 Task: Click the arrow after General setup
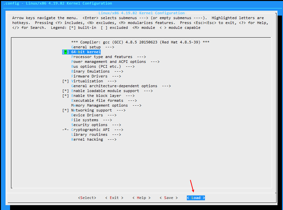[x=110, y=47]
